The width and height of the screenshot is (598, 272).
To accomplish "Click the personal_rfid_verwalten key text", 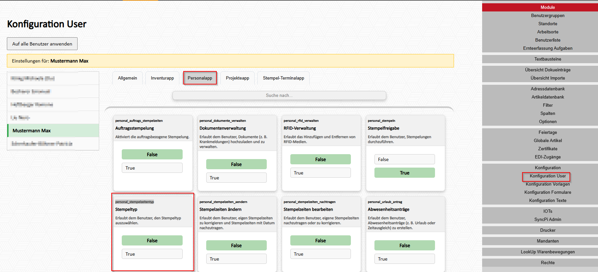I will coord(301,121).
